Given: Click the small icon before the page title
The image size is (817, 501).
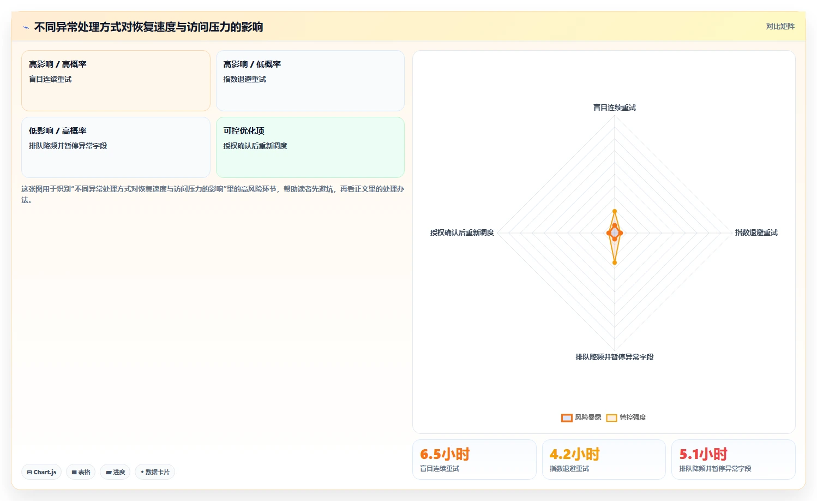Looking at the screenshot, I should 26,27.
